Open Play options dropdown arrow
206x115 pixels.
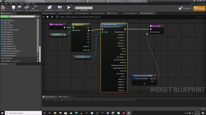(x=74, y=8)
